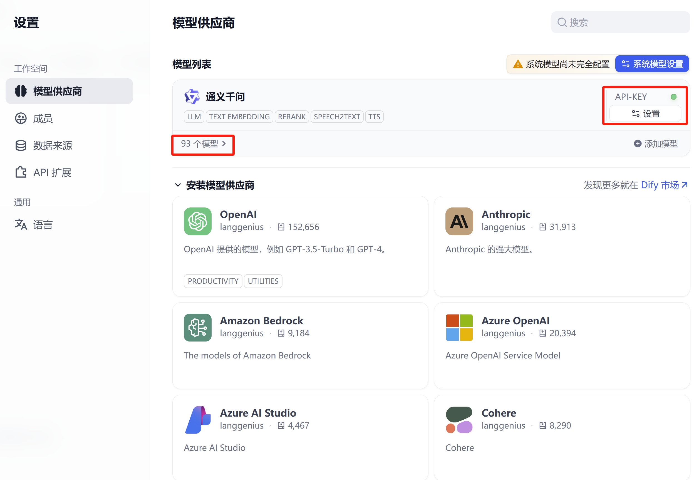Viewport: 694px width, 480px height.
Task: Open the 模型供应商 sidebar item
Action: [69, 91]
